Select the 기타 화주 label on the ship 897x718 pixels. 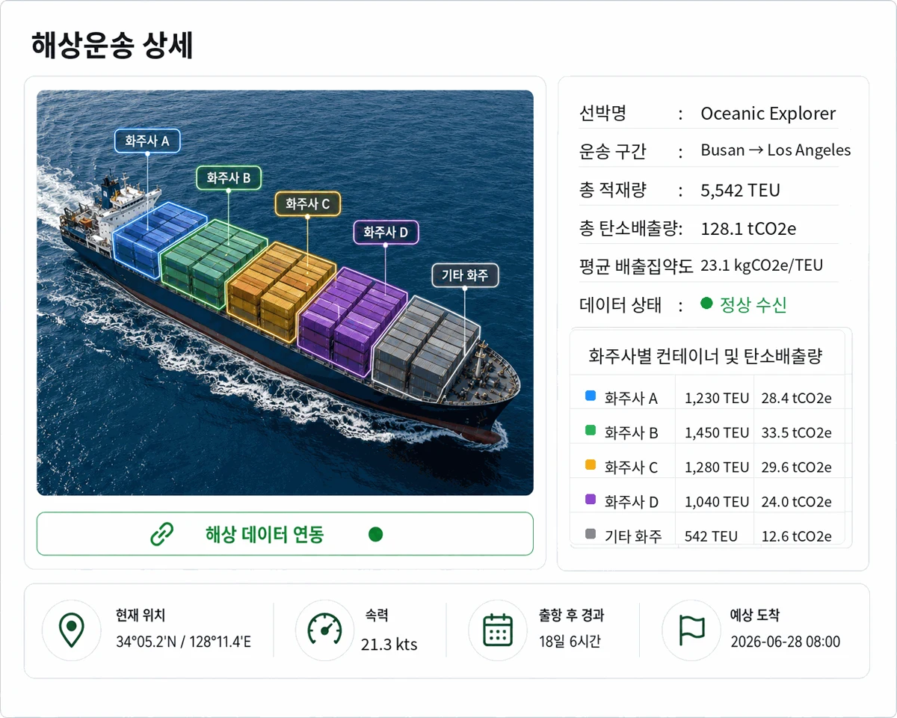(x=465, y=275)
